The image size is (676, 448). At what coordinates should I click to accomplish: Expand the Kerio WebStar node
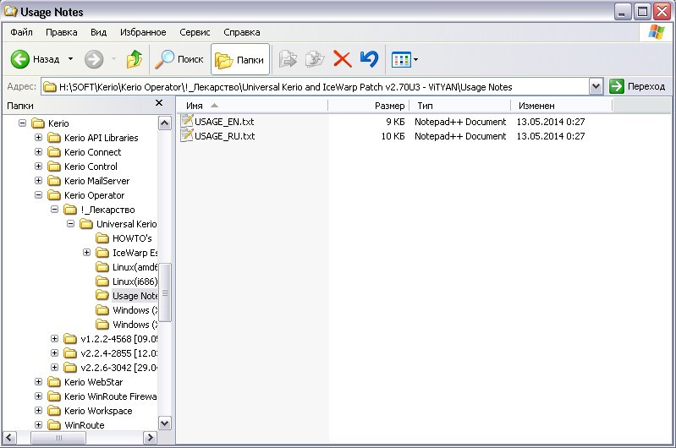pos(38,382)
